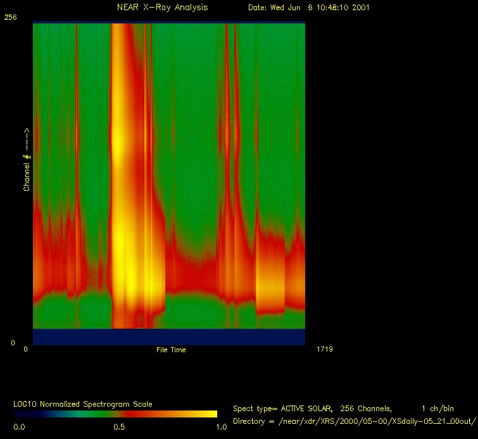Click the 0.5 midpoint label under color scale
This screenshot has height=439, width=478.
[x=118, y=427]
